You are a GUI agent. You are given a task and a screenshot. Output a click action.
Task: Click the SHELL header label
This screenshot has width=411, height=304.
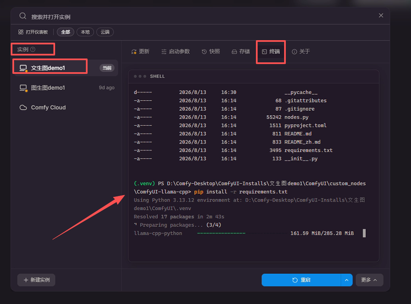tap(157, 76)
